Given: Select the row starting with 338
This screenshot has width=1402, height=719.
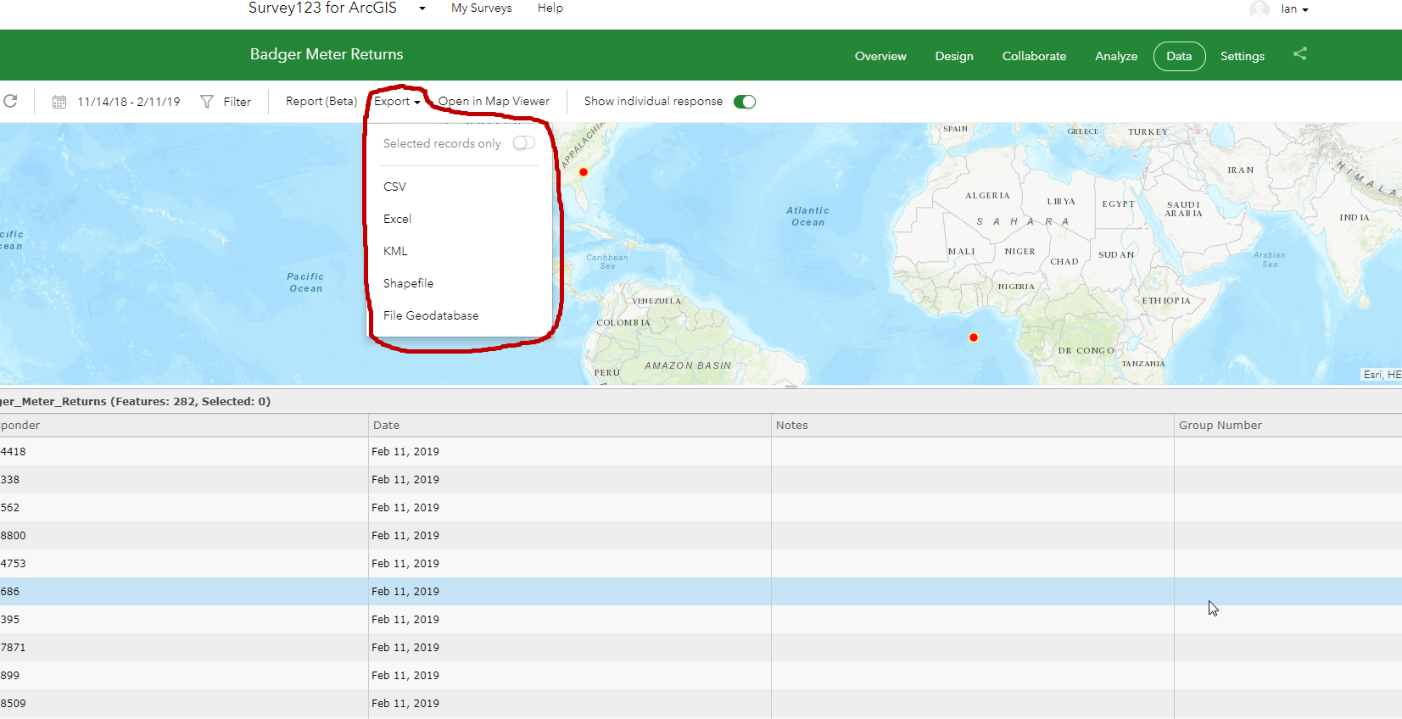Looking at the screenshot, I should tap(701, 480).
